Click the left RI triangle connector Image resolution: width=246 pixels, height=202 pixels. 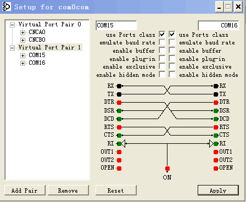124,144
